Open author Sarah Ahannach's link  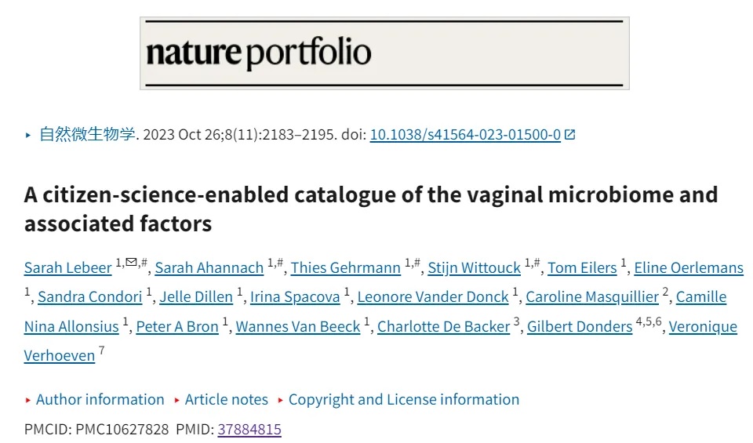[209, 268]
